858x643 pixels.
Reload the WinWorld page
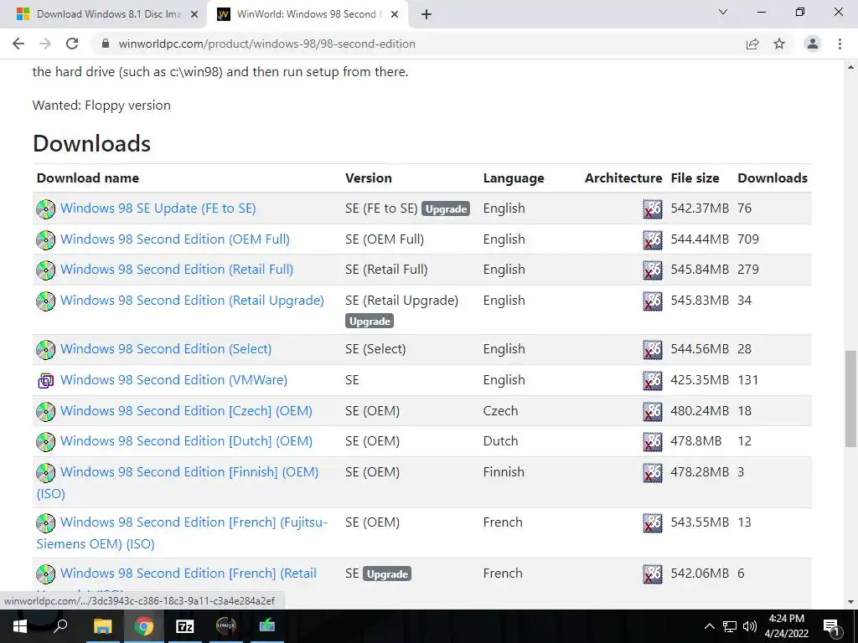coord(72,44)
